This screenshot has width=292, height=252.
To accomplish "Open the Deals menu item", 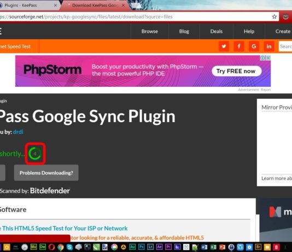I will coord(216,32).
